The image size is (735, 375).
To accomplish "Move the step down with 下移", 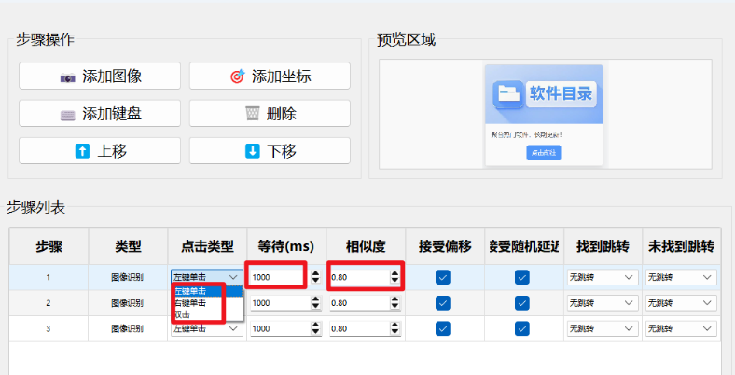I will pyautogui.click(x=270, y=151).
